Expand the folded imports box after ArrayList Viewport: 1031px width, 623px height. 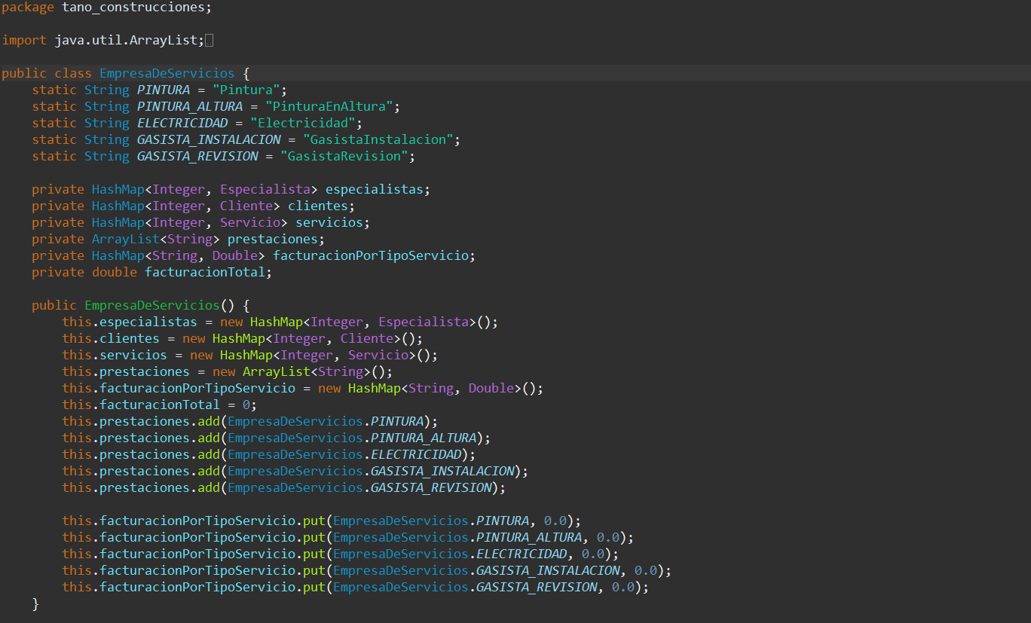209,41
